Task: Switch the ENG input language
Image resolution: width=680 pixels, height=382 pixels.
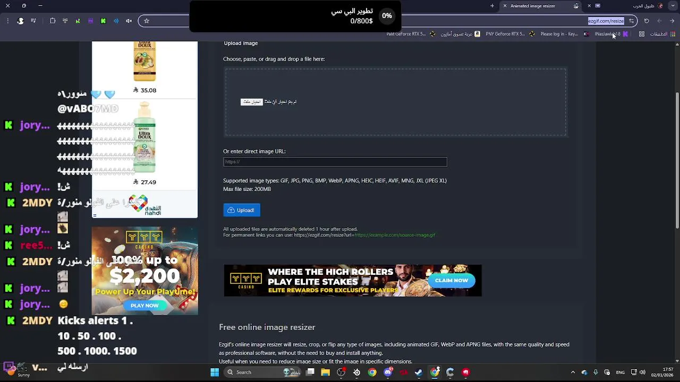Action: [620, 372]
